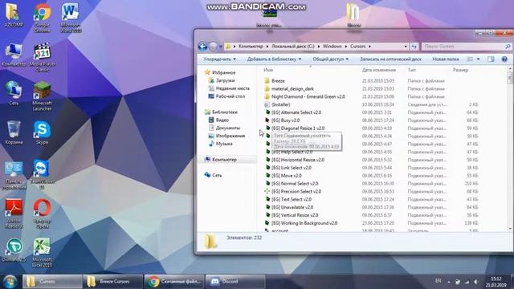Select the (Installer) file
The height and width of the screenshot is (289, 514).
point(281,104)
